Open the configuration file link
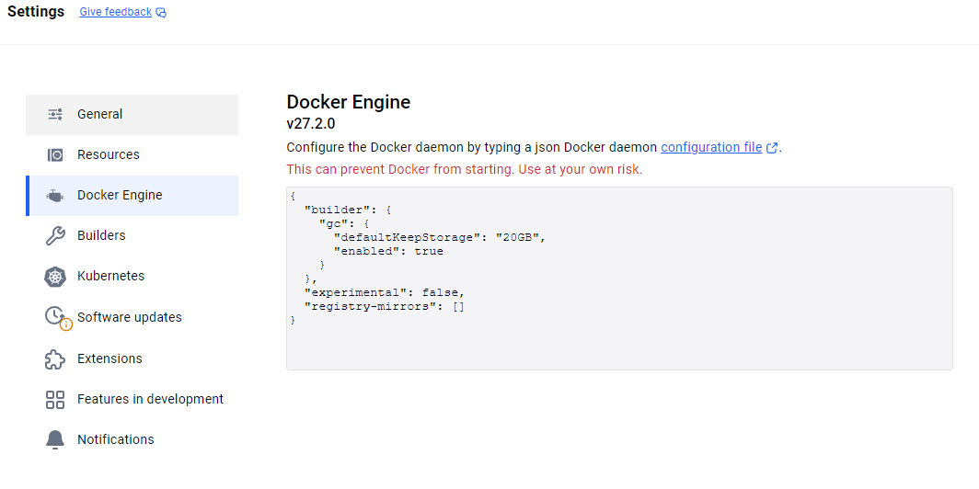Screen dimensions: 979x489 [x=711, y=148]
